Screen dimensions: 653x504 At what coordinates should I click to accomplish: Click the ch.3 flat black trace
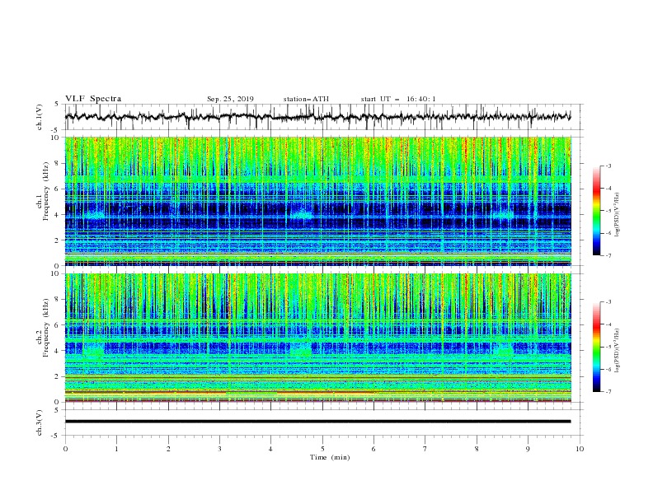tap(317, 422)
